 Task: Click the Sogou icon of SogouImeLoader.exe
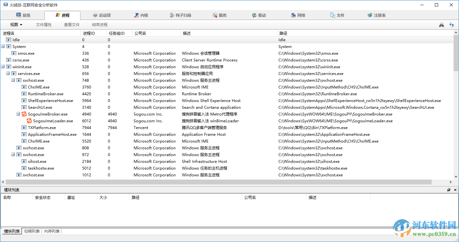[29, 121]
